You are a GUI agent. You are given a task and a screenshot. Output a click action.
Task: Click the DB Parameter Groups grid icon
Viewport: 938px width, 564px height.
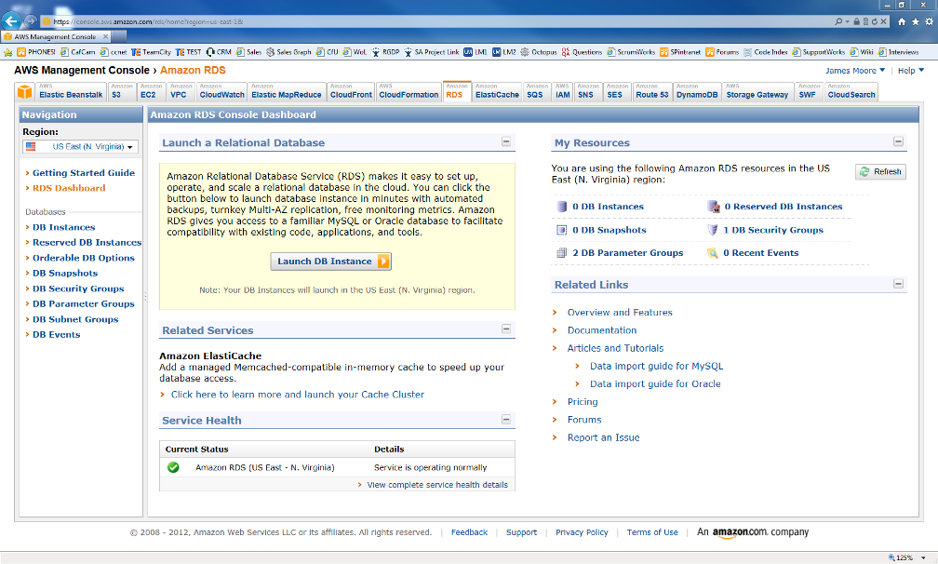click(562, 253)
